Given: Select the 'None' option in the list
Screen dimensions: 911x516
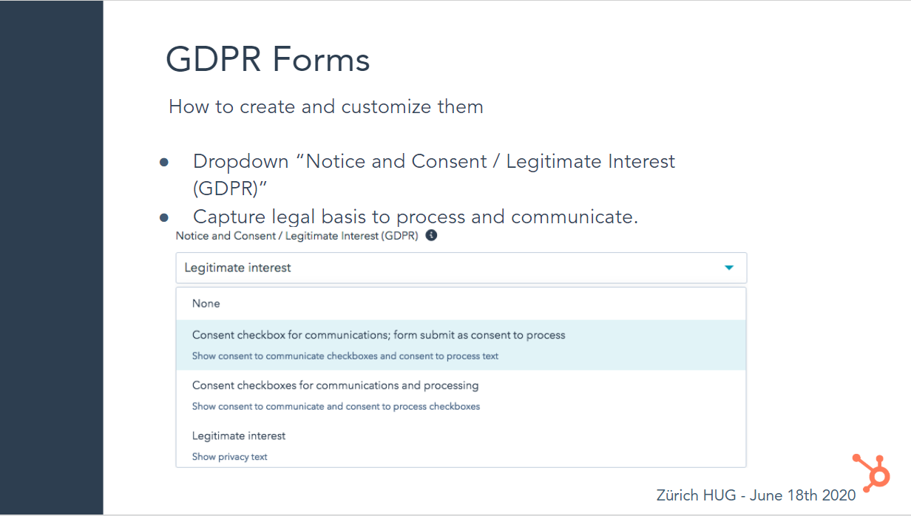Looking at the screenshot, I should tap(206, 304).
